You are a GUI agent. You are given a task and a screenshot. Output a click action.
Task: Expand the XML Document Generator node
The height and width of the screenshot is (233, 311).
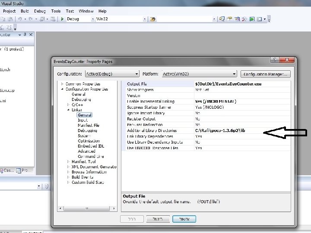click(x=68, y=167)
